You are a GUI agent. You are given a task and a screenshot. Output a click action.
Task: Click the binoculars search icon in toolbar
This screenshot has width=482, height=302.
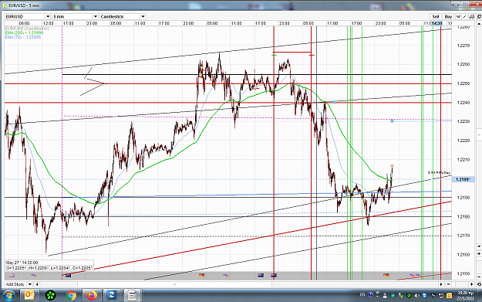pyautogui.click(x=472, y=17)
